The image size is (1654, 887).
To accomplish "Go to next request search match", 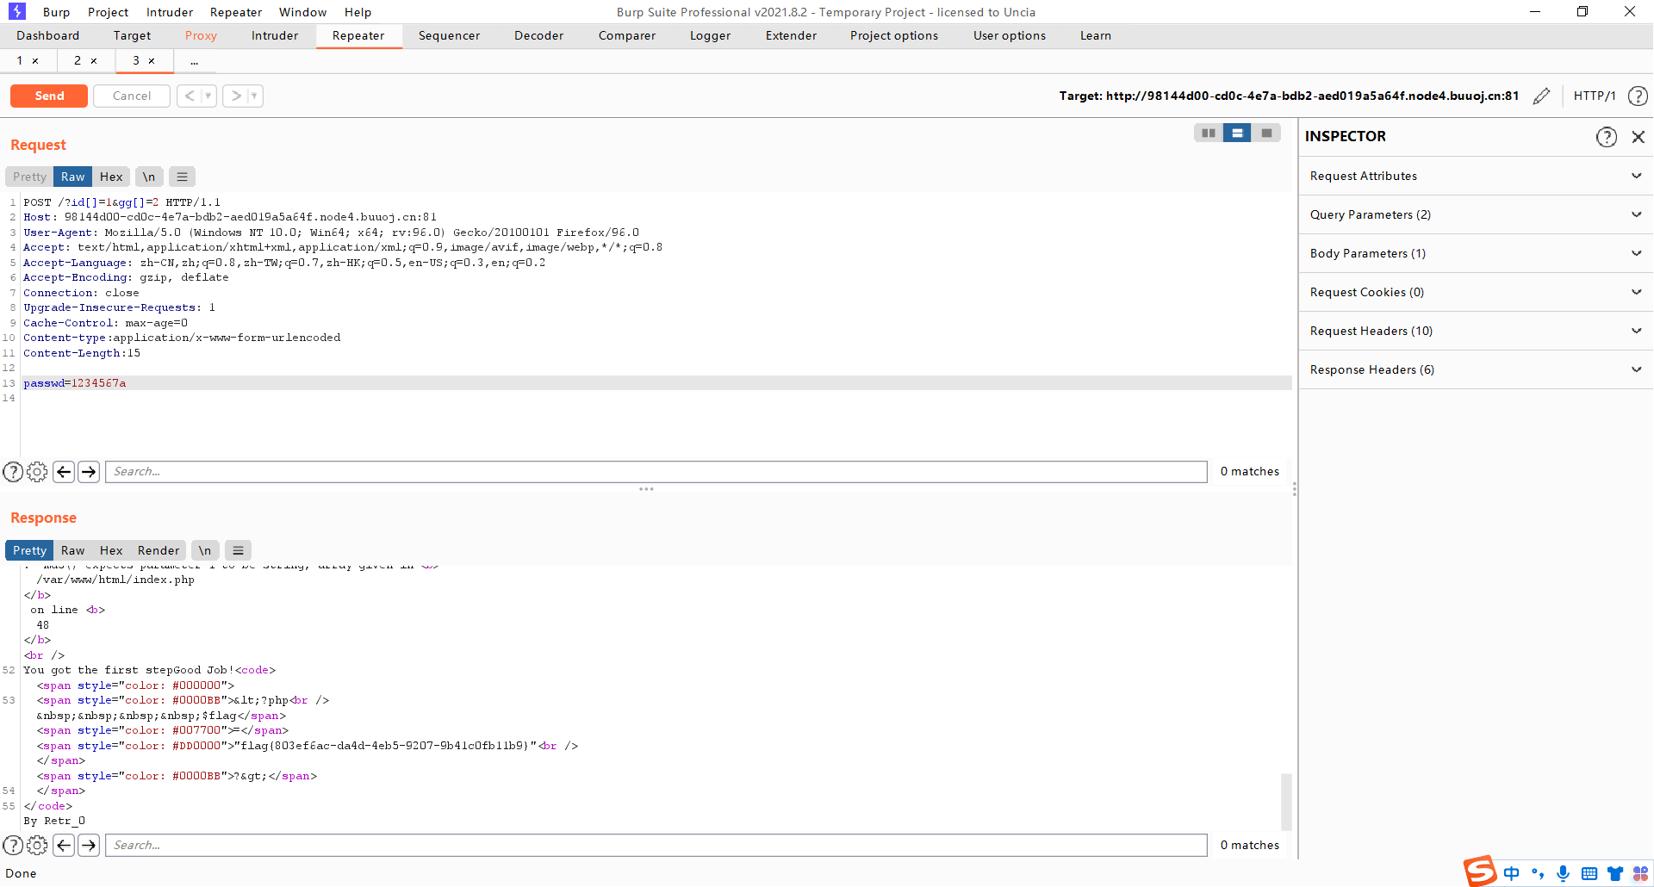I will tap(89, 471).
